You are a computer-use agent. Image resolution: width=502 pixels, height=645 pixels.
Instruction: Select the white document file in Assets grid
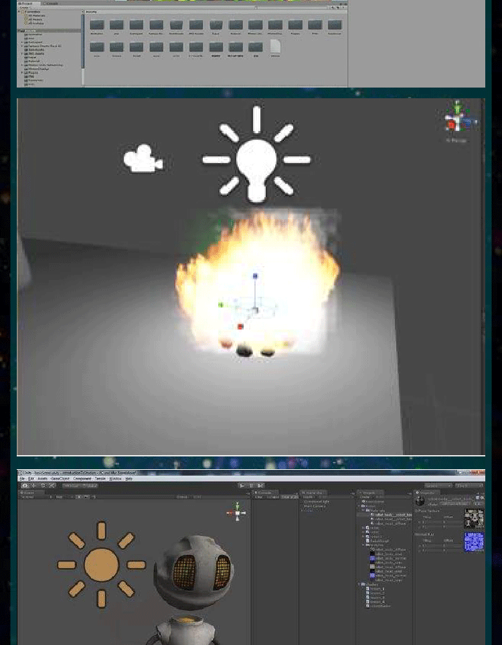[275, 47]
